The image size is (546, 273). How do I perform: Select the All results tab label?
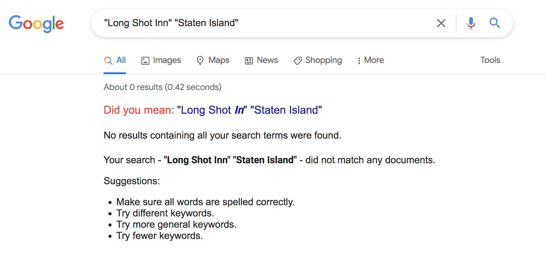click(121, 60)
